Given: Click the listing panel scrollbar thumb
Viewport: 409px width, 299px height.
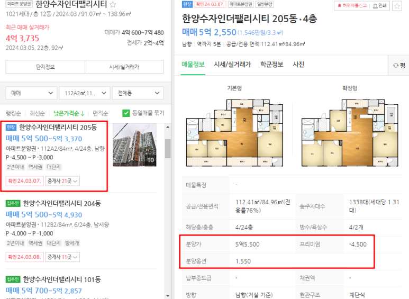Looking at the screenshot, I should [168, 149].
